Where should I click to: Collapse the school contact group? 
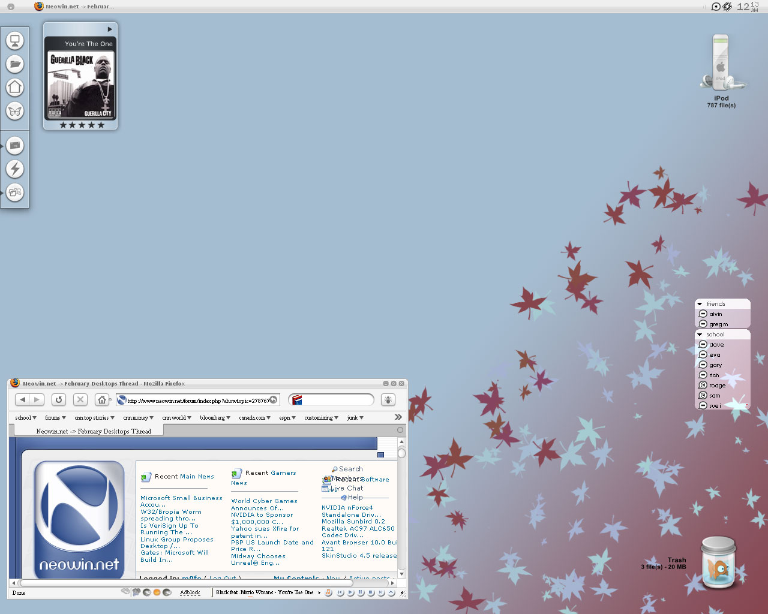[x=700, y=335]
